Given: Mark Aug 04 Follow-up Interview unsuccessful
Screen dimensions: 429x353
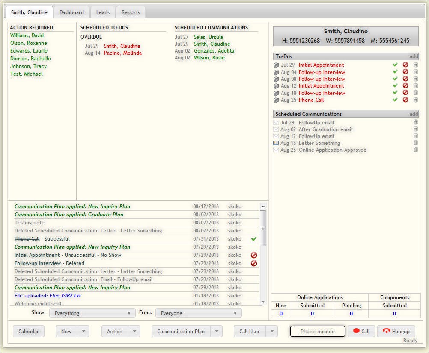Looking at the screenshot, I should coord(405,71).
